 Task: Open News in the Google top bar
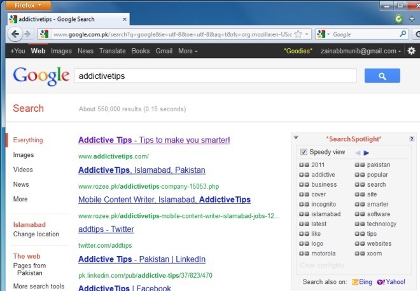(x=85, y=51)
